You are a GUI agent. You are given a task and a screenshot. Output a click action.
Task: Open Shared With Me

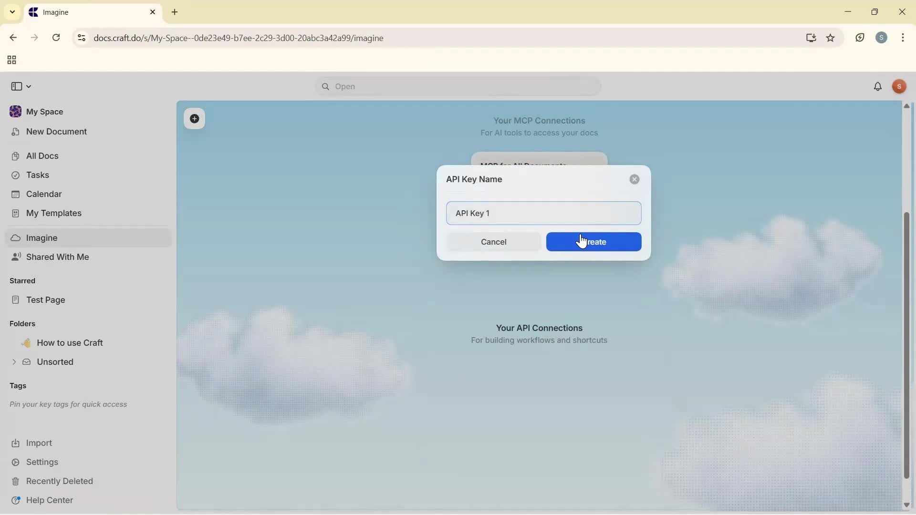[57, 257]
